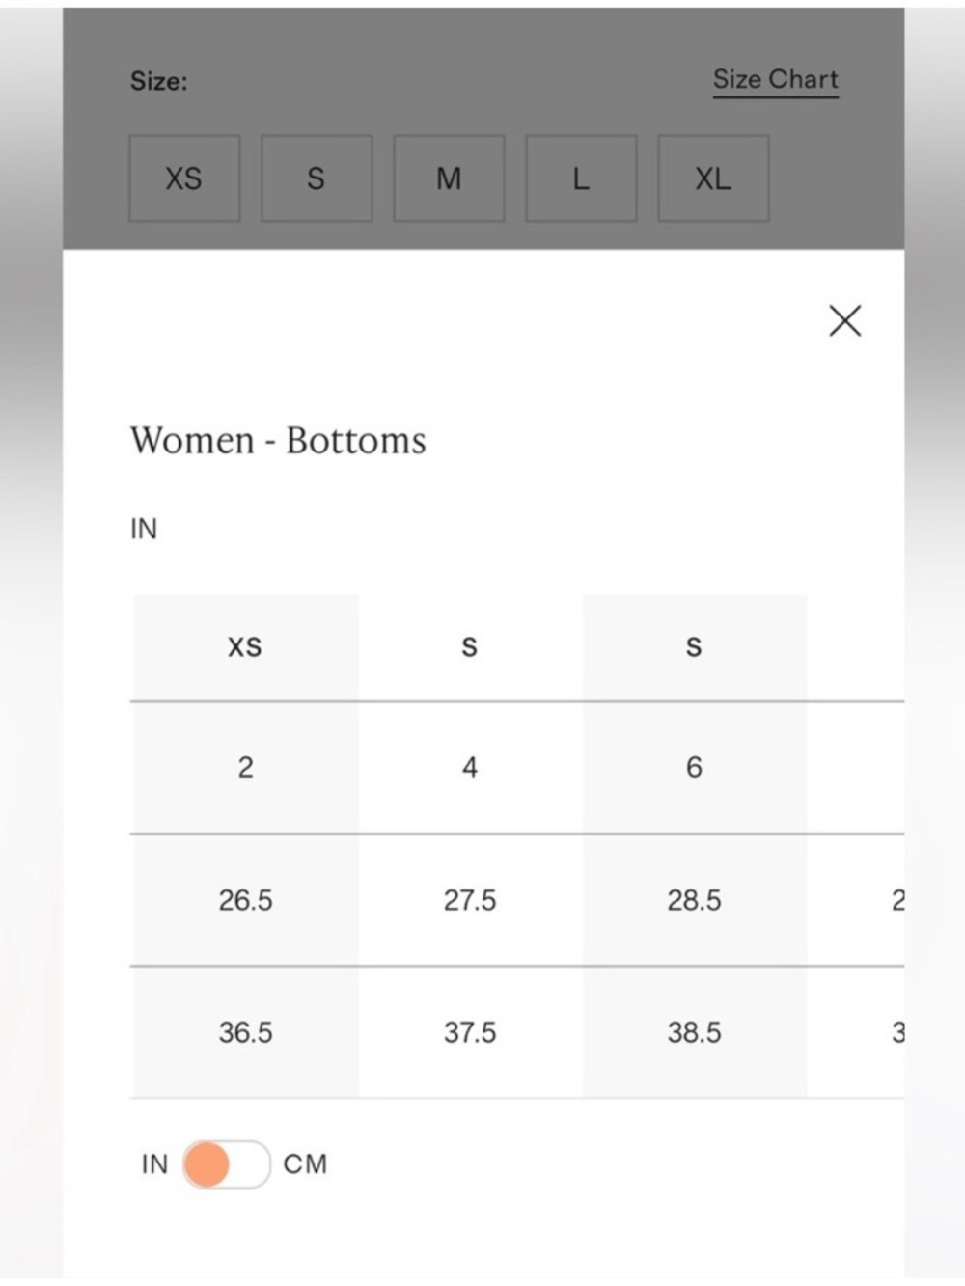Click numeric size 4 cell
Image resolution: width=965 pixels, height=1286 pixels.
[x=470, y=767]
